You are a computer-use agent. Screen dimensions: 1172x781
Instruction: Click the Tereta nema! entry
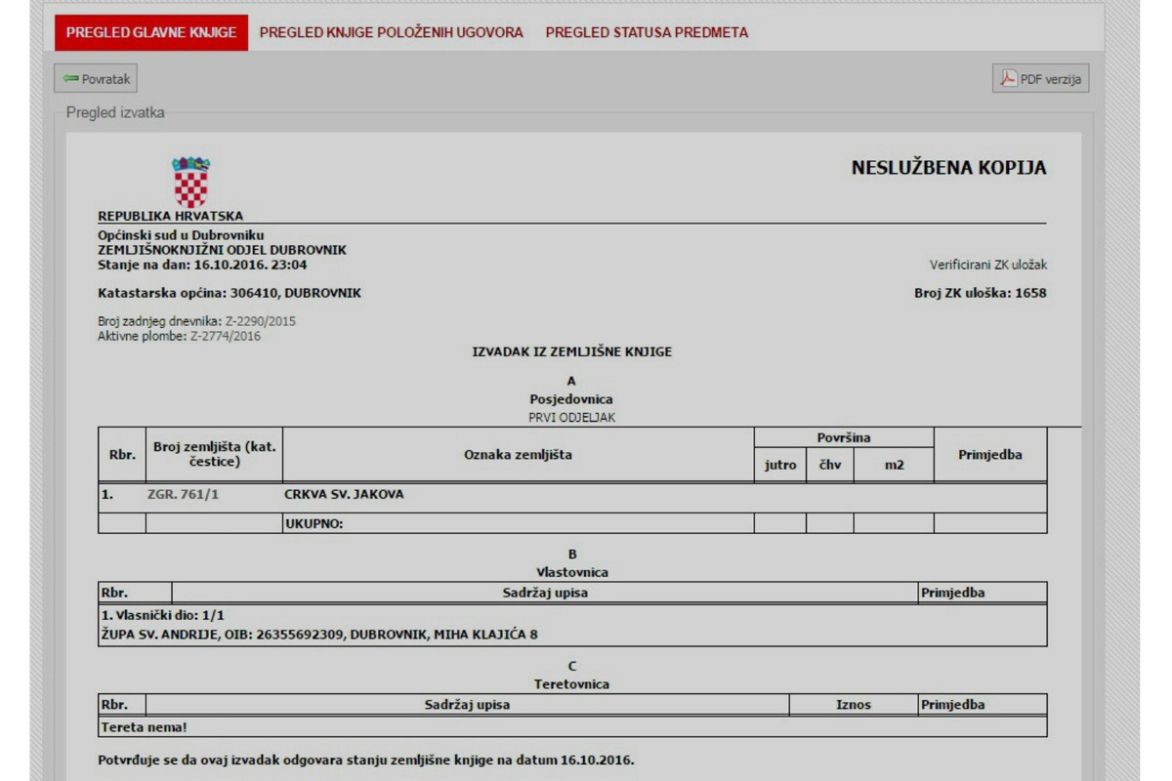point(144,727)
